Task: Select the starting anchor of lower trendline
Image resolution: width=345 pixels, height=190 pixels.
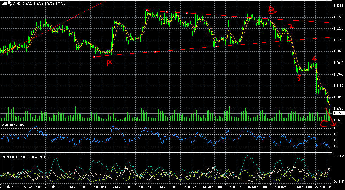Action: 94,57
